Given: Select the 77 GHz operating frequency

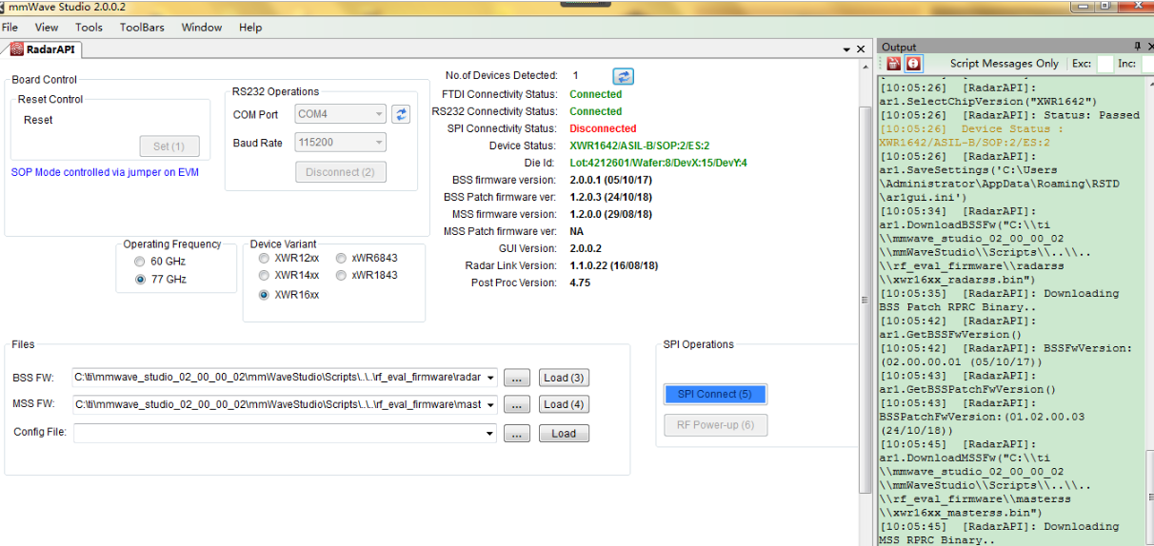Looking at the screenshot, I should point(160,280).
